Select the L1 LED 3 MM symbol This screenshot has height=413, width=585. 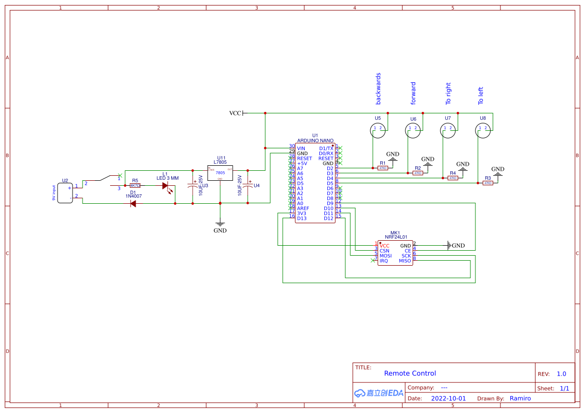click(167, 186)
